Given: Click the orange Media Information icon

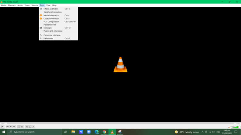Looking at the screenshot, I should (x=41, y=15).
